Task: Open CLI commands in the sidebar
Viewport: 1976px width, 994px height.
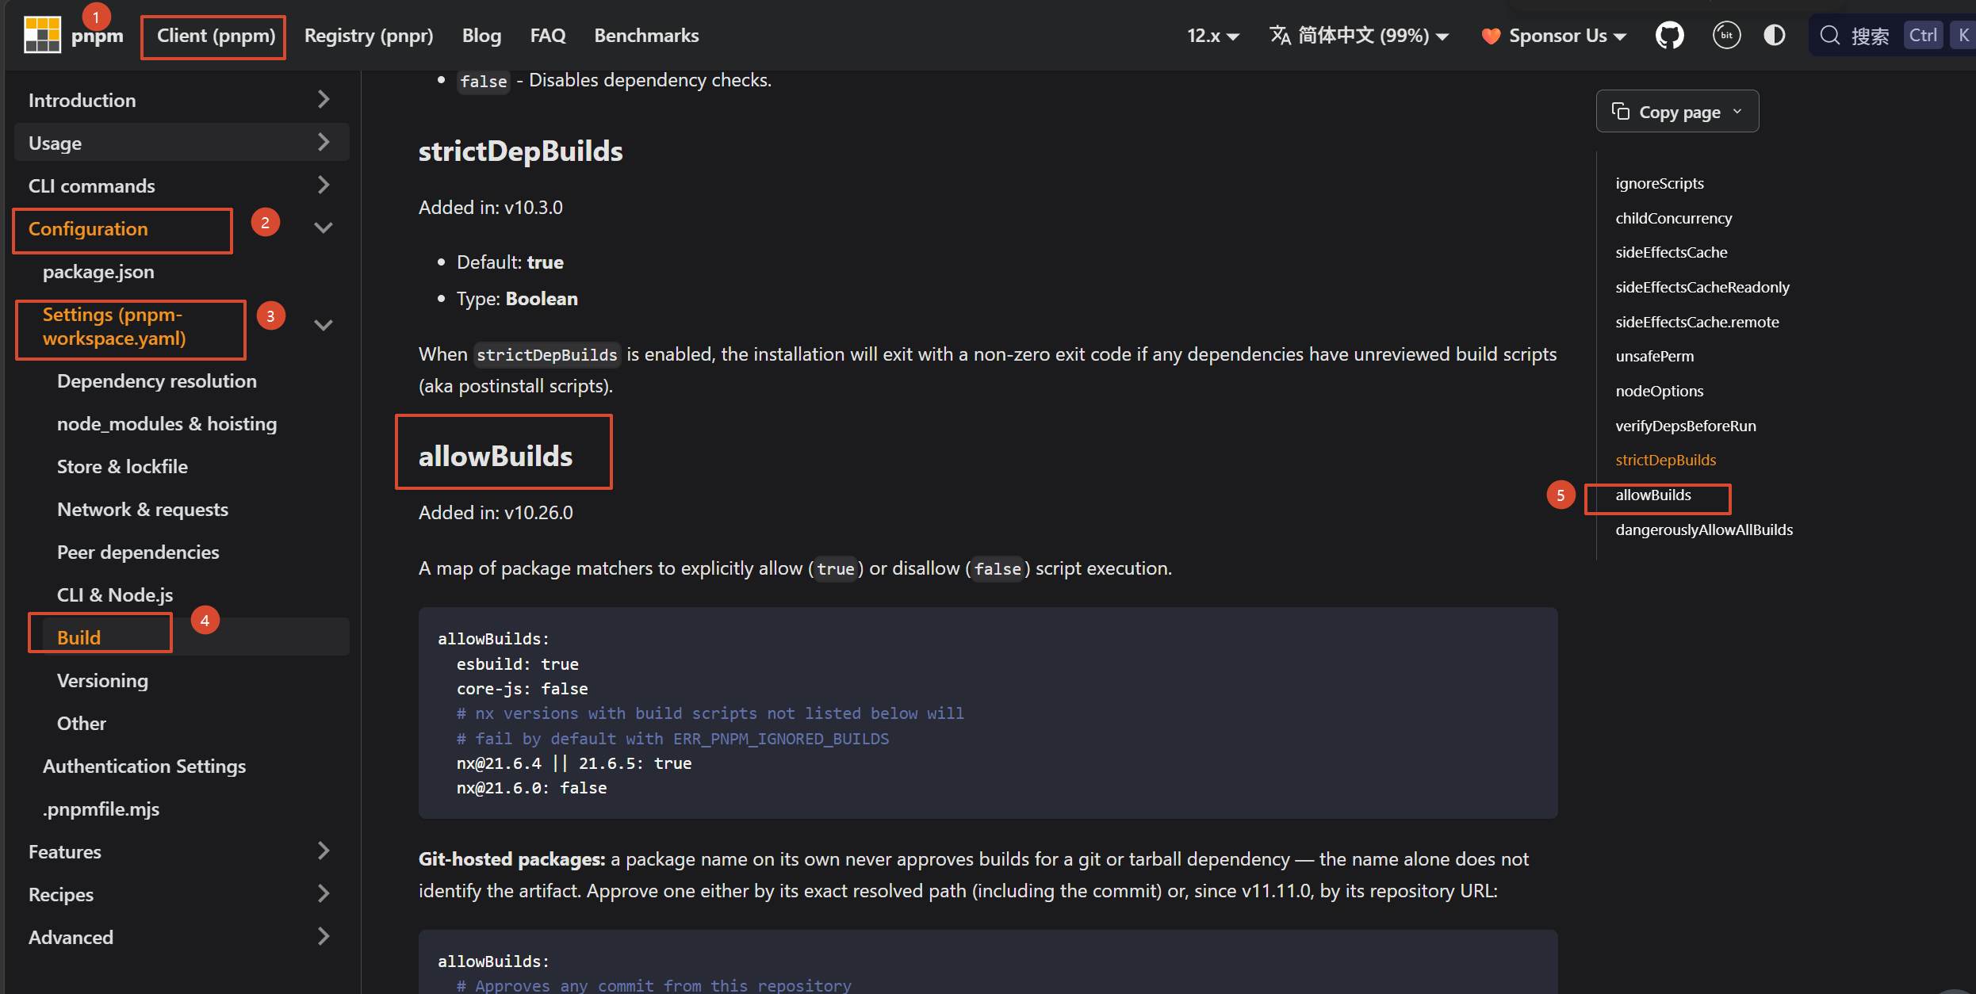Action: (91, 186)
